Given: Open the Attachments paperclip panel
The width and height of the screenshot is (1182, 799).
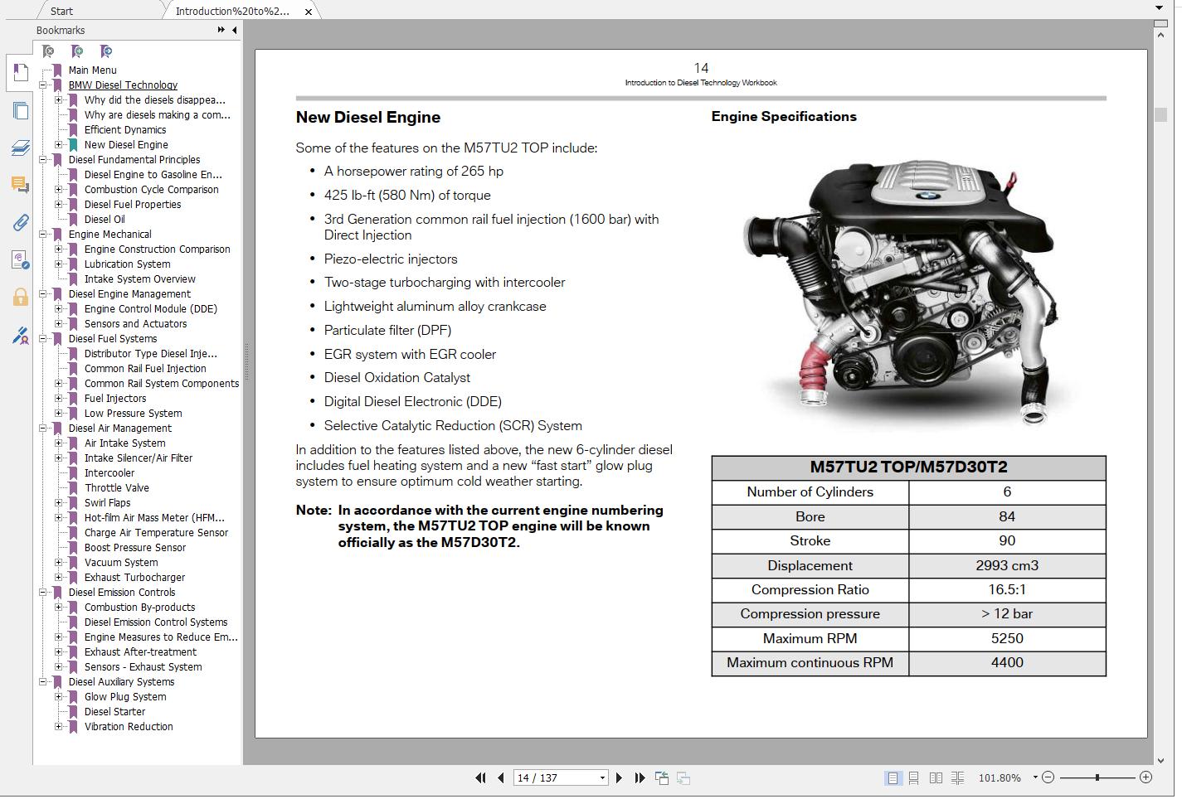Looking at the screenshot, I should point(20,222).
